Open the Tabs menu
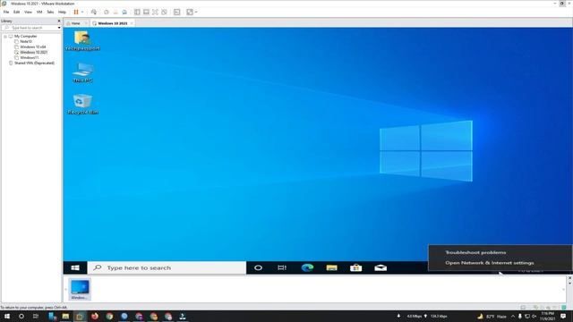The height and width of the screenshot is (322, 573). point(50,12)
